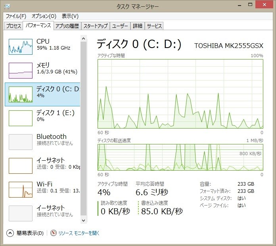Open the スタートアップ tab
276x246 pixels.
point(96,26)
